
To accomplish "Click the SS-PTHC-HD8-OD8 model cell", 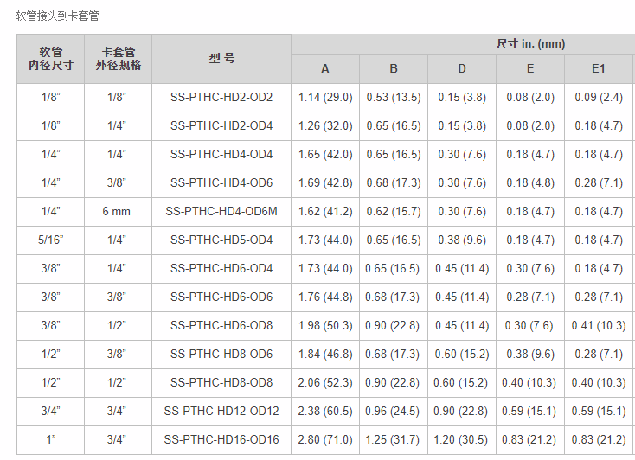I will pos(221,382).
